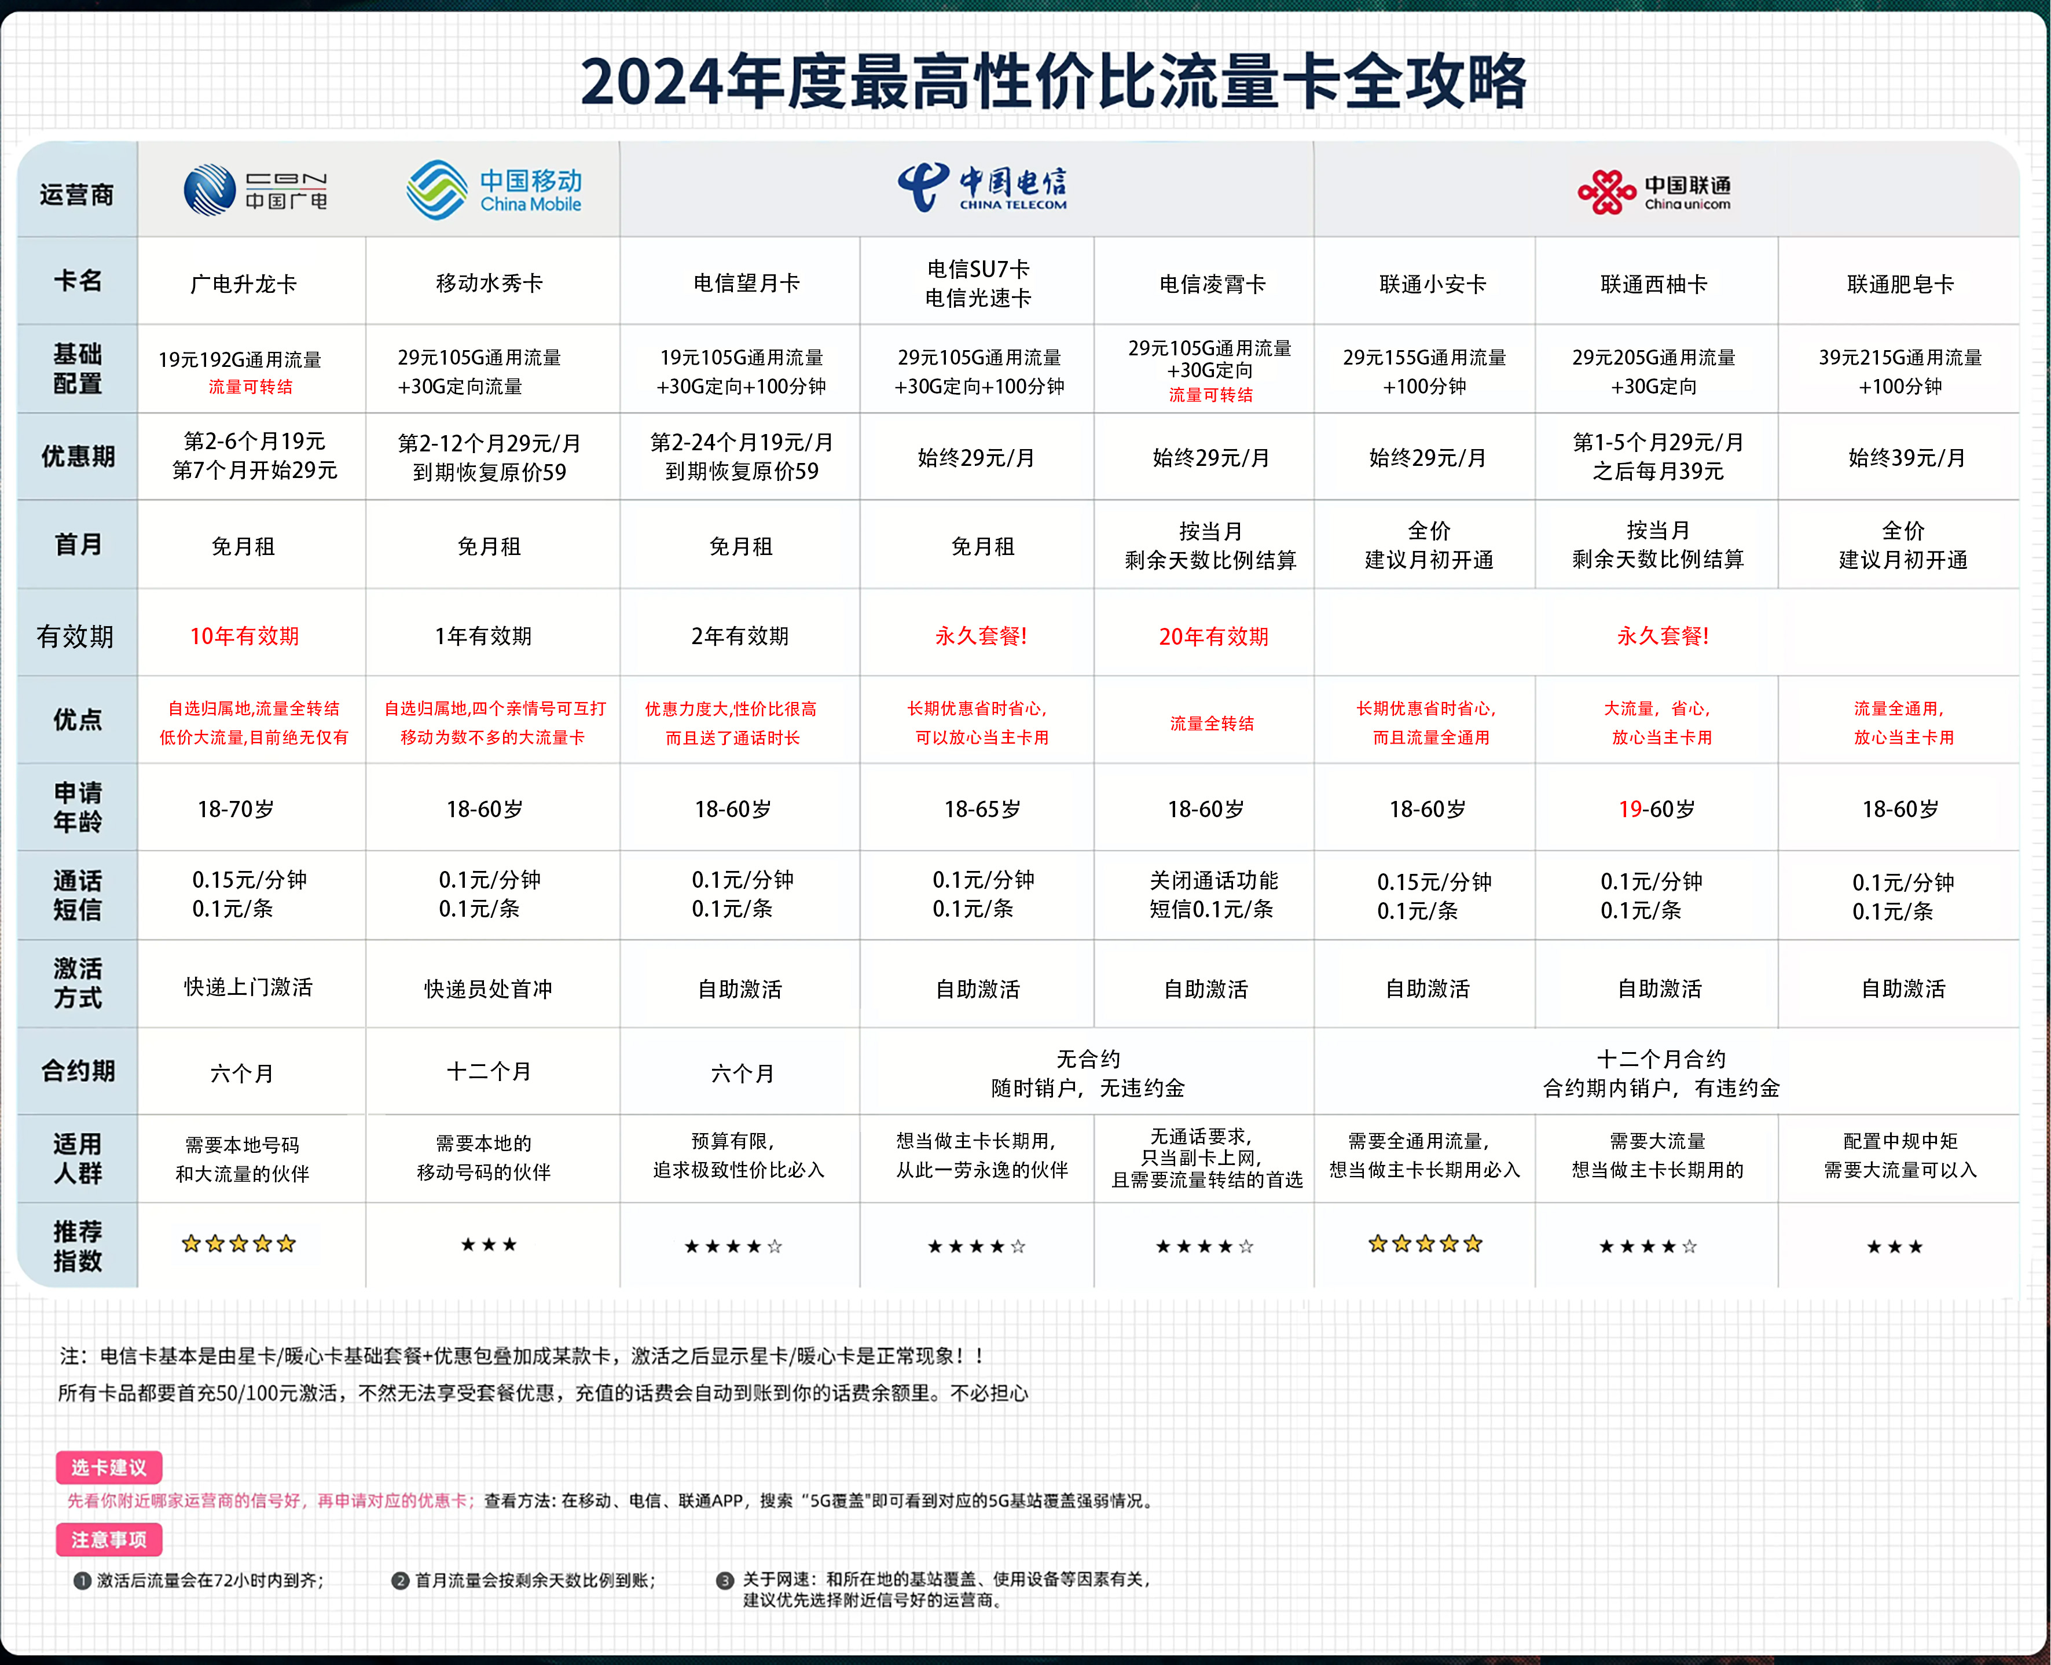Click the China Telecom logo
Screen dimensions: 2051x1665
[x=981, y=188]
